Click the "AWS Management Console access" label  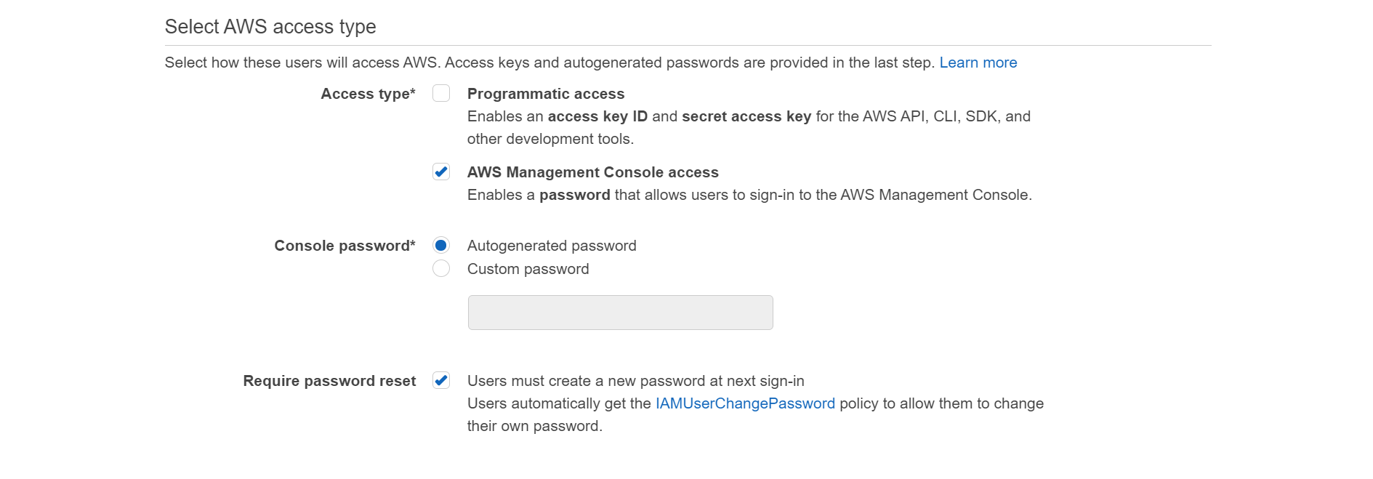tap(592, 172)
